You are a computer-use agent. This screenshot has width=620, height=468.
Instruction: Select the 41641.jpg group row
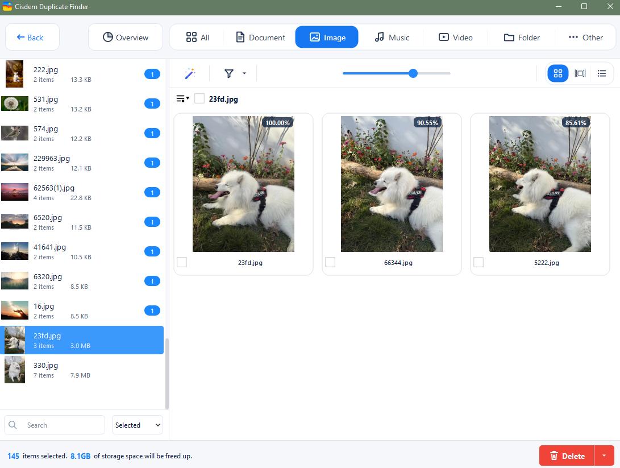click(x=82, y=251)
